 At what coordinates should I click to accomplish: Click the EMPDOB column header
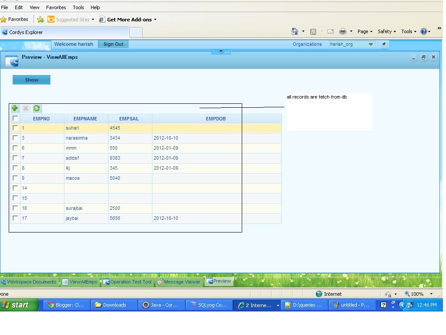point(216,119)
